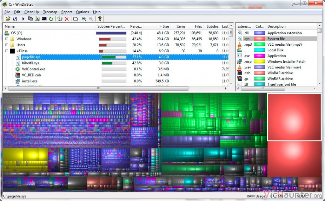Screen dimensions: 325x201
Task: Sort by the Name column header
Action: pos(49,26)
